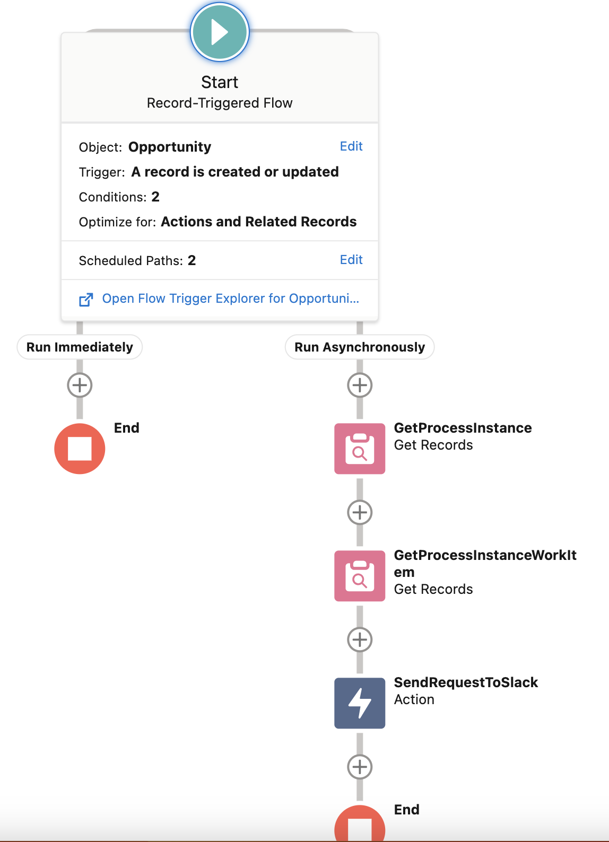609x842 pixels.
Task: Select the Get Records clipboard icon above SendRequestToSlack
Action: 360,576
